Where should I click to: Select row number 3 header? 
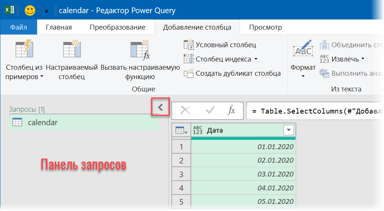[181, 174]
